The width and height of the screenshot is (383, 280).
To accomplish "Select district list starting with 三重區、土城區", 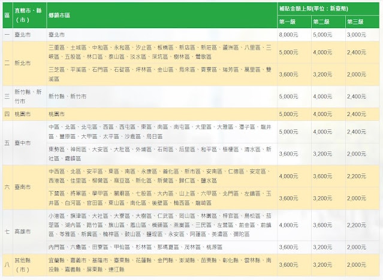I will (160, 51).
